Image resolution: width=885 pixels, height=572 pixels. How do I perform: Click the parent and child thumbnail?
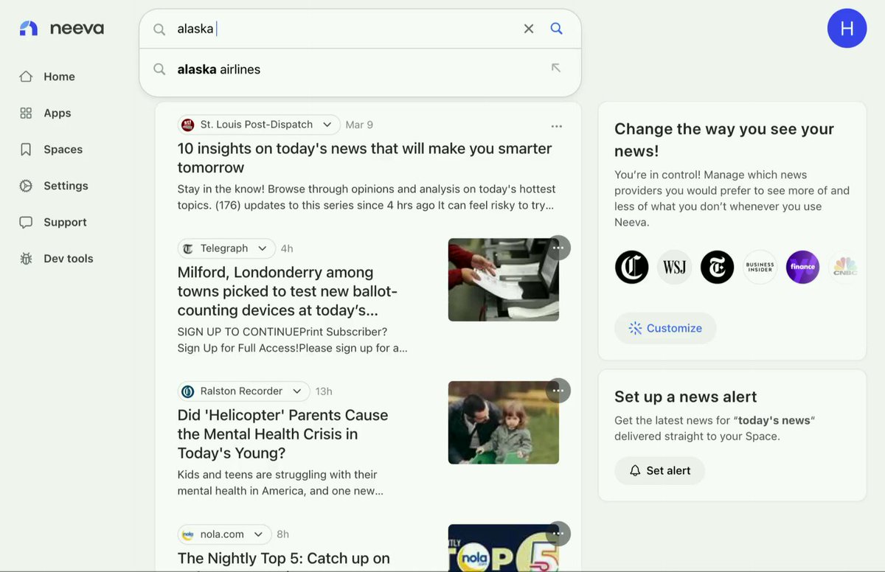tap(504, 422)
